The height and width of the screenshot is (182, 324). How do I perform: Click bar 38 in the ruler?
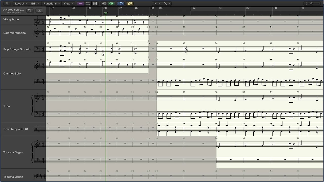[x=275, y=8]
